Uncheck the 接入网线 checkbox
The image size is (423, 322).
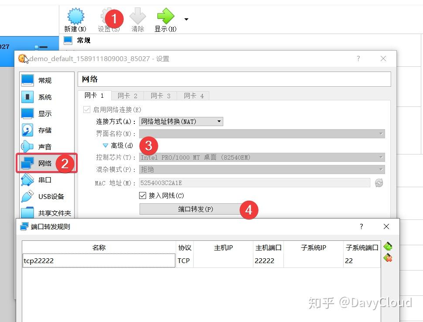click(x=142, y=195)
